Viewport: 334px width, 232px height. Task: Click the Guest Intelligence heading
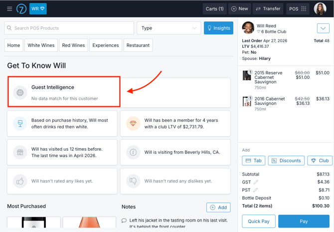53,87
